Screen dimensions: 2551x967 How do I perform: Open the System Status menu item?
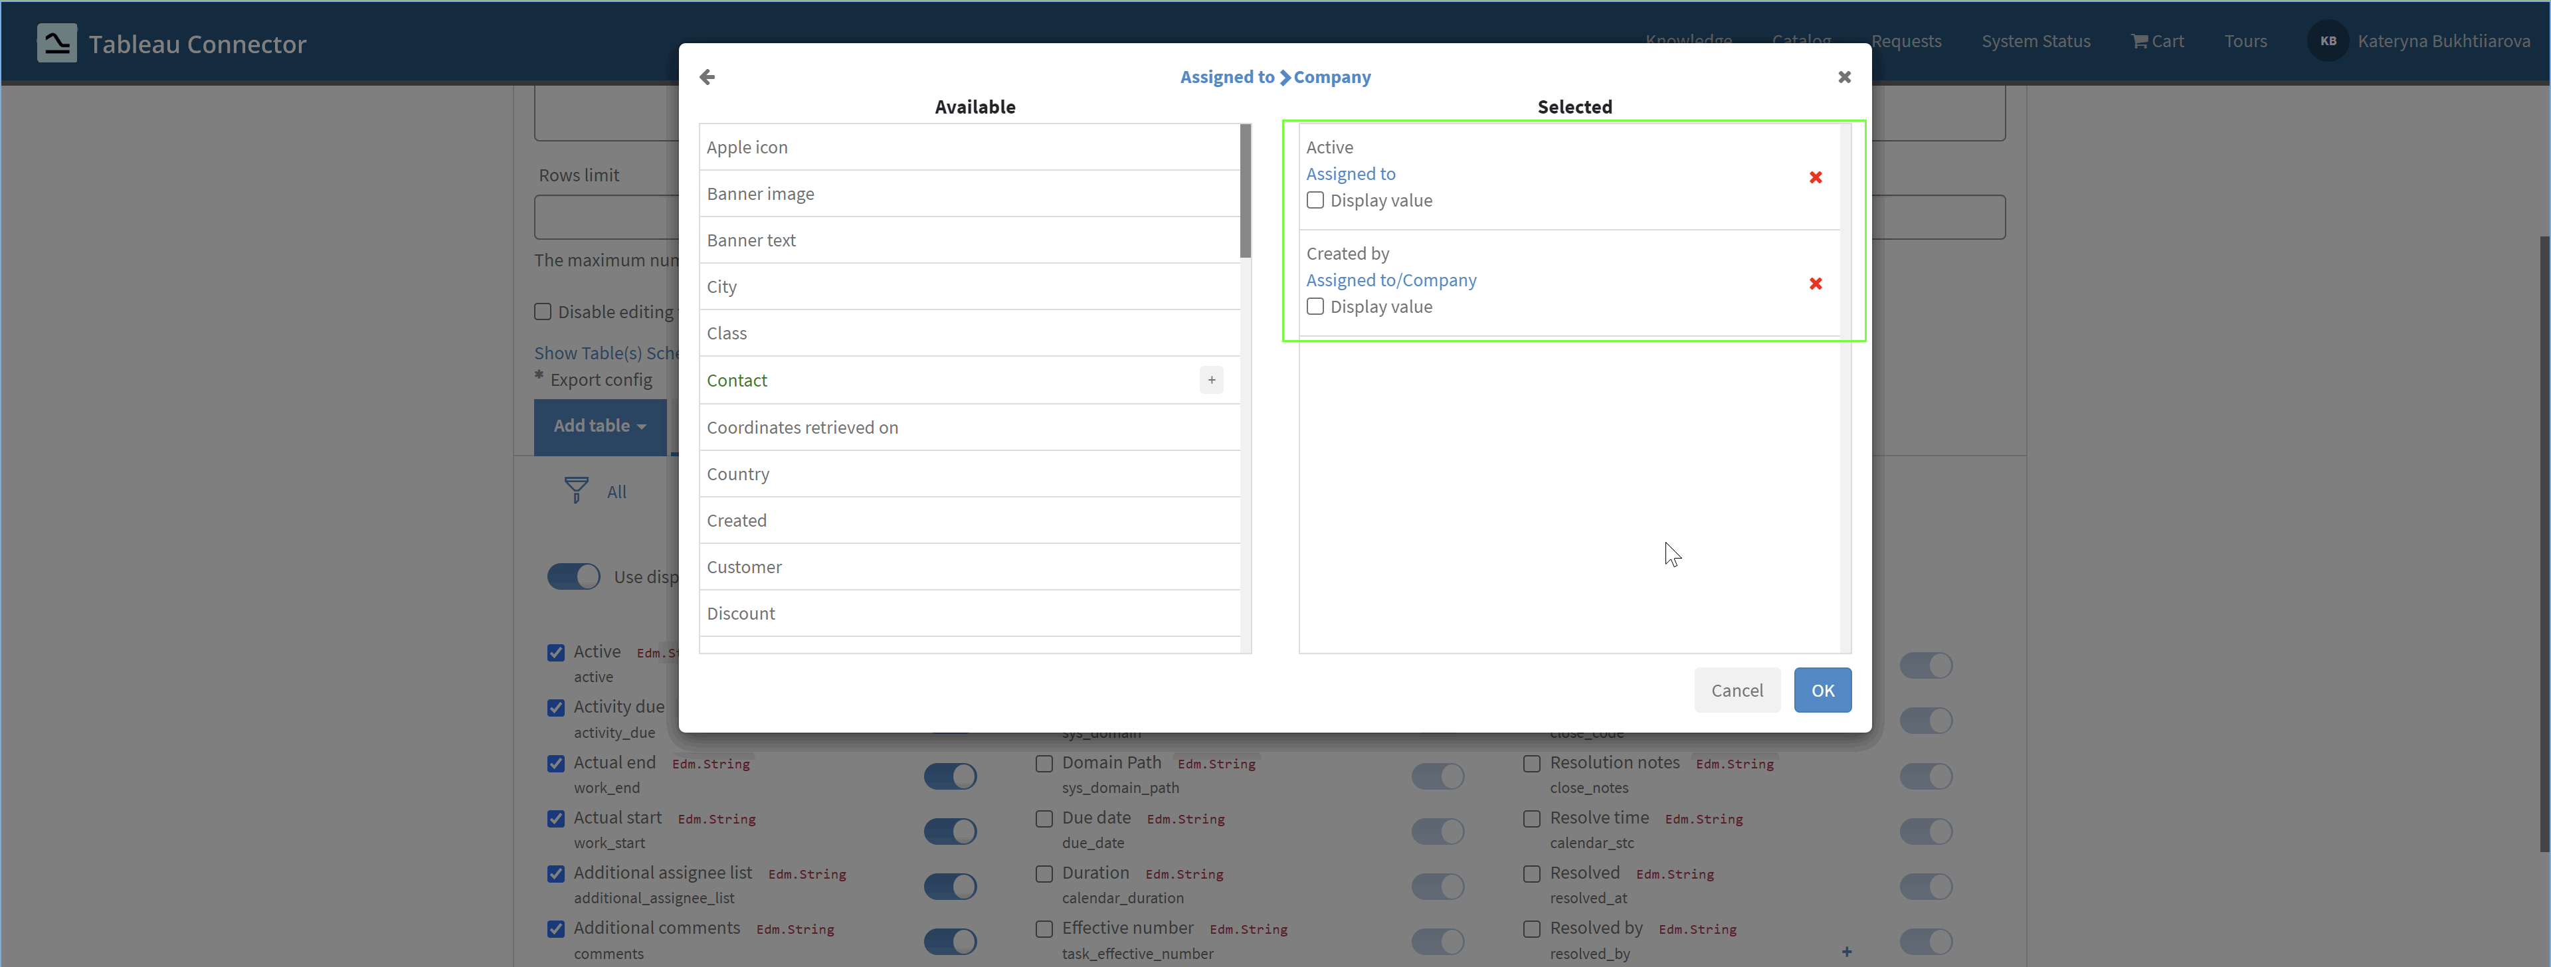(x=2035, y=41)
